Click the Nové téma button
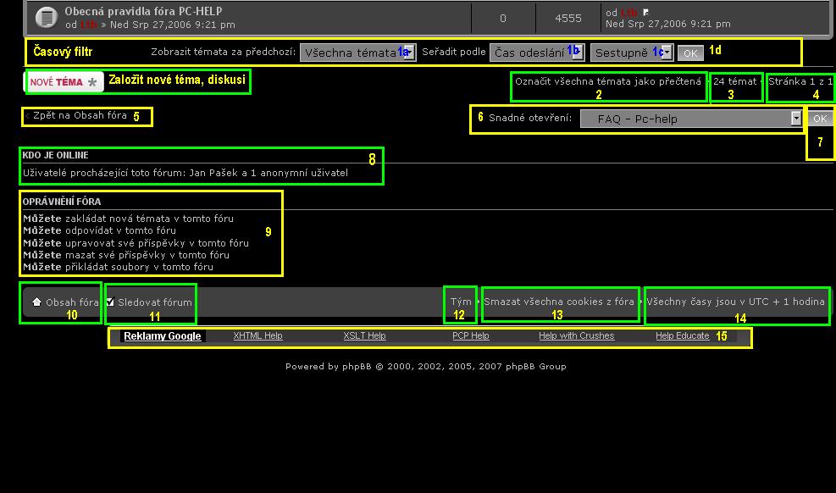This screenshot has height=493, width=836. [x=64, y=81]
